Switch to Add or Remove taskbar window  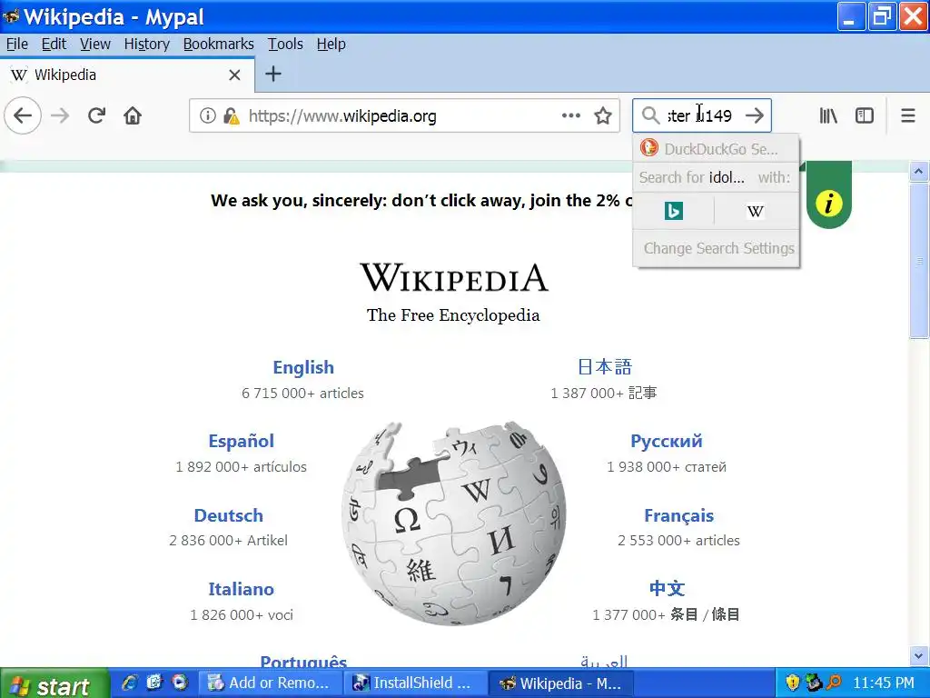tap(270, 683)
